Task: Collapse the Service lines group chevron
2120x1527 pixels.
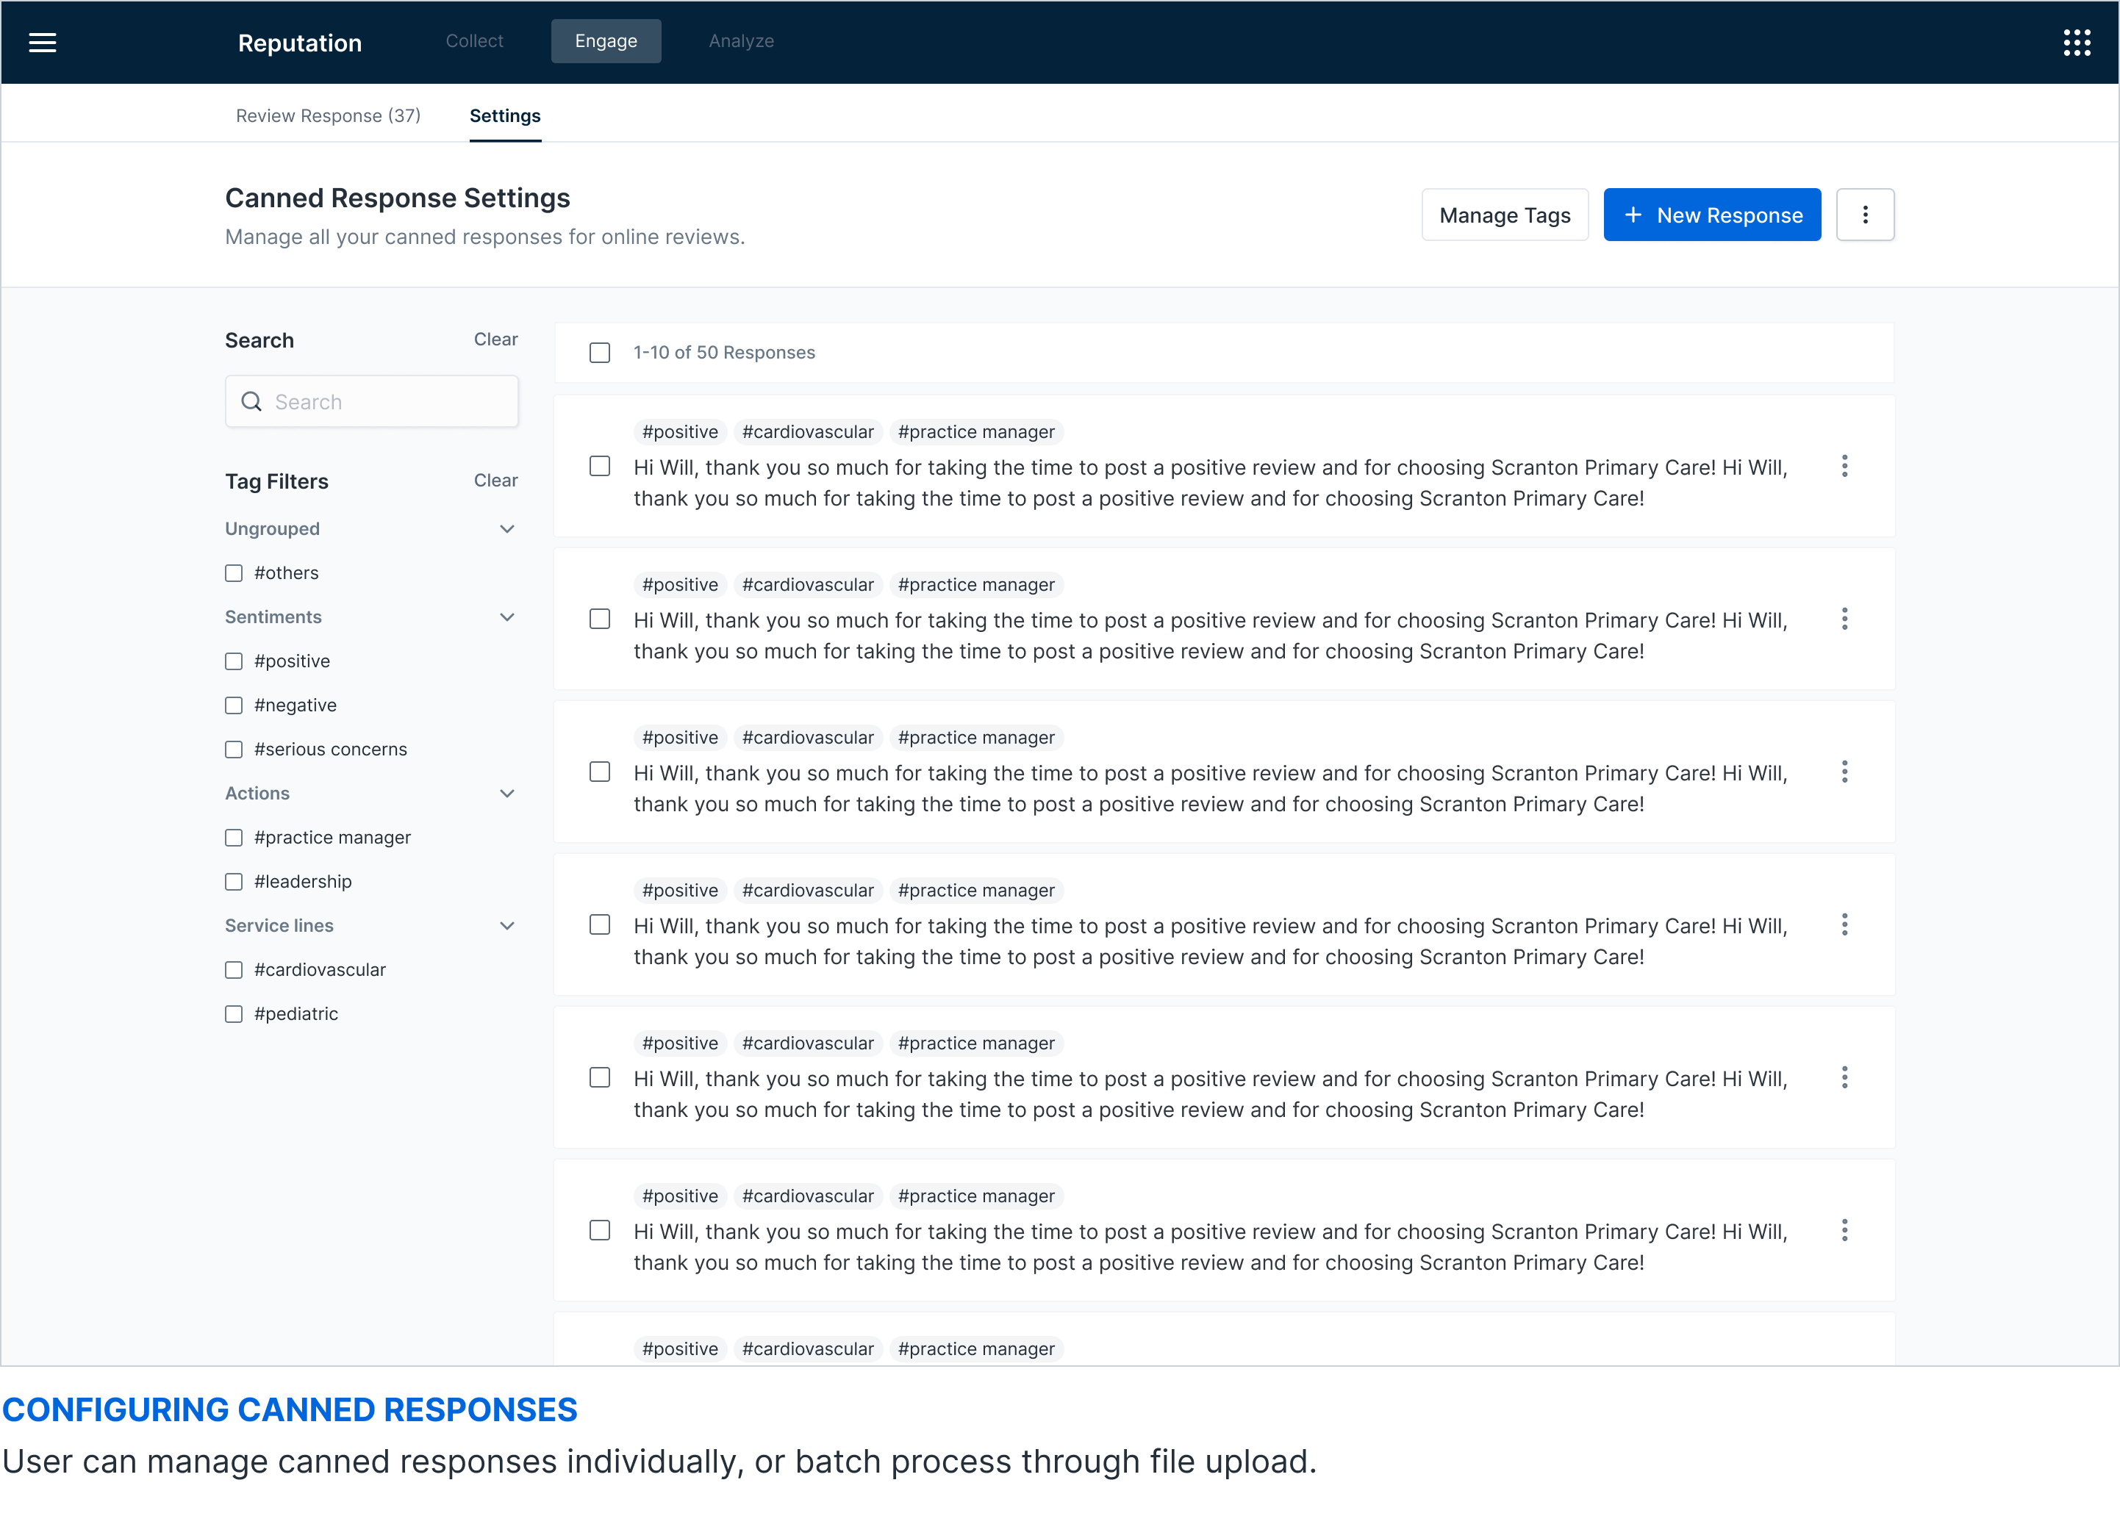Action: click(506, 926)
